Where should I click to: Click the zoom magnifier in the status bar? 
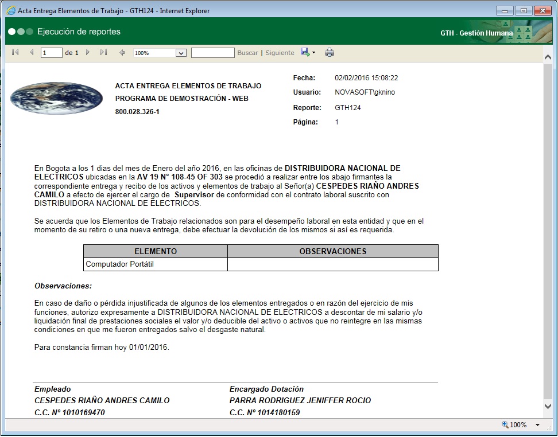pyautogui.click(x=504, y=425)
